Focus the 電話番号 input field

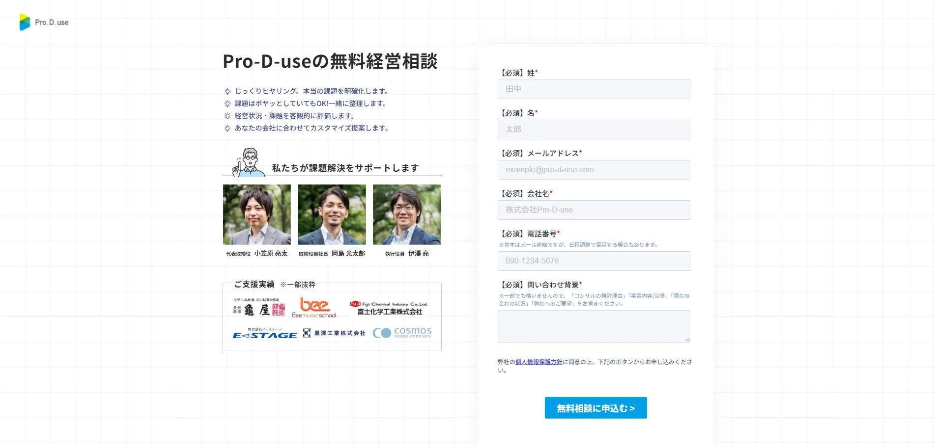(x=594, y=261)
